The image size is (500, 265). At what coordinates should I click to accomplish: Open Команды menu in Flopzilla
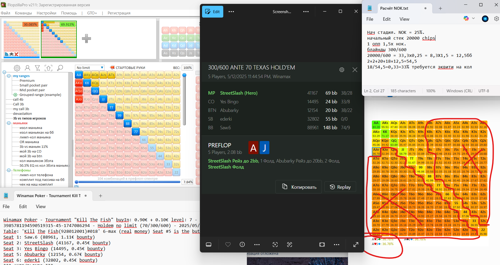[23, 13]
